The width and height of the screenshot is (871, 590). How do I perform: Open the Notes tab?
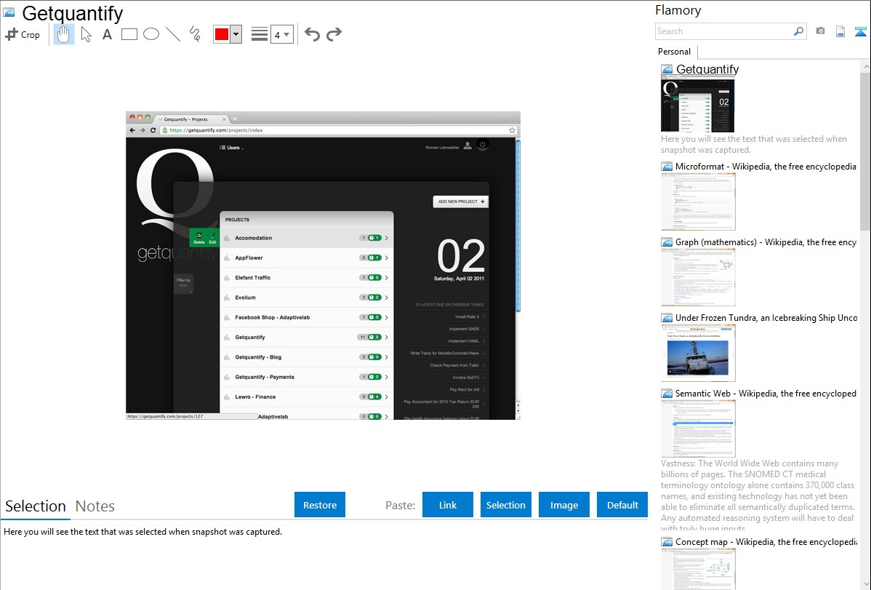pyautogui.click(x=95, y=506)
